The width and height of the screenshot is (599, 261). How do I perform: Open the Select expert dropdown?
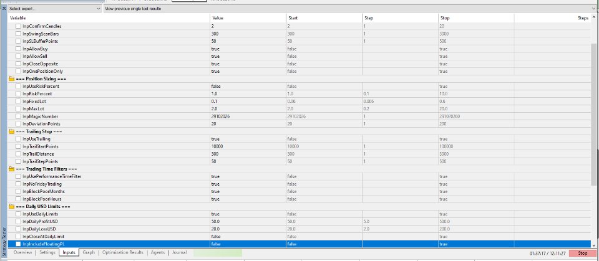tap(55, 8)
